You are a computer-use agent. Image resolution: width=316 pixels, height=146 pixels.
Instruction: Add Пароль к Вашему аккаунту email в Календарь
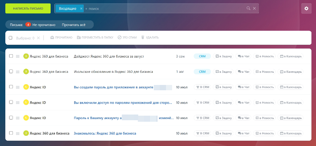290,118
